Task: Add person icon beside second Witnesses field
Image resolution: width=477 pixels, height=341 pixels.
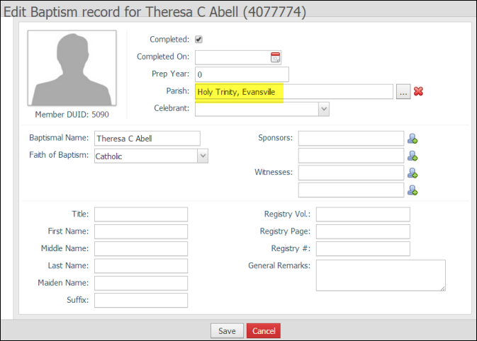Action: pos(413,190)
